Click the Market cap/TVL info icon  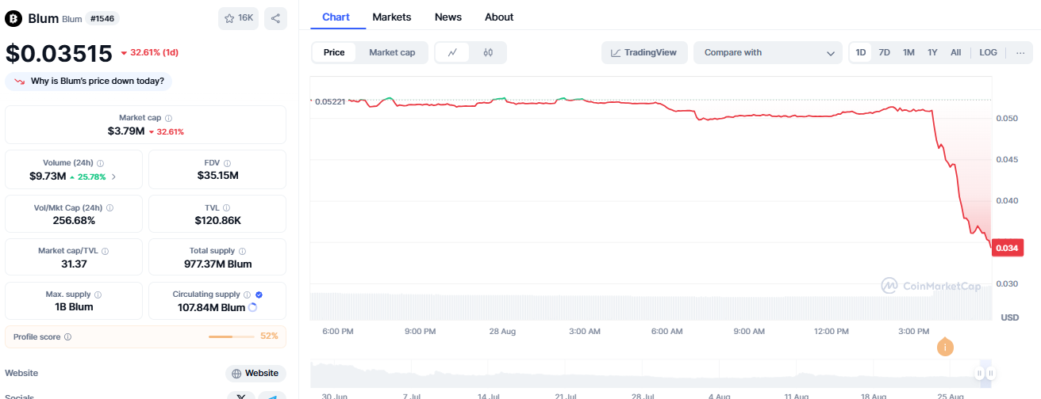105,251
